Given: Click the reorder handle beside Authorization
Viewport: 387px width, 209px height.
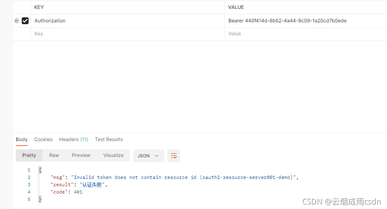Looking at the screenshot, I should point(17,21).
